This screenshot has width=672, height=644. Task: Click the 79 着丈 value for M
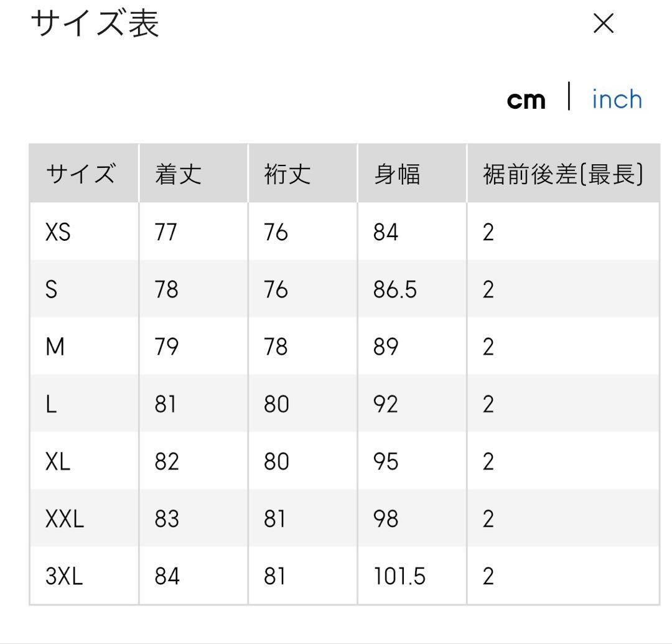click(x=167, y=347)
